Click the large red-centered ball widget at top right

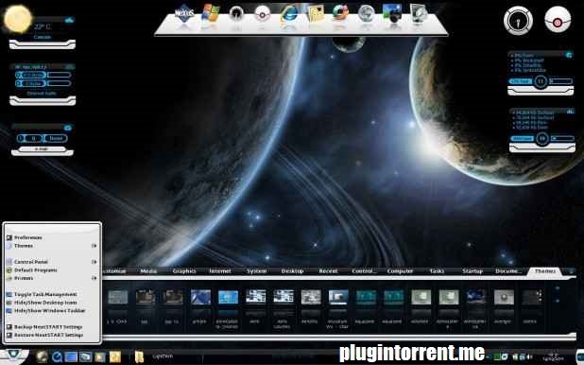coord(558,21)
